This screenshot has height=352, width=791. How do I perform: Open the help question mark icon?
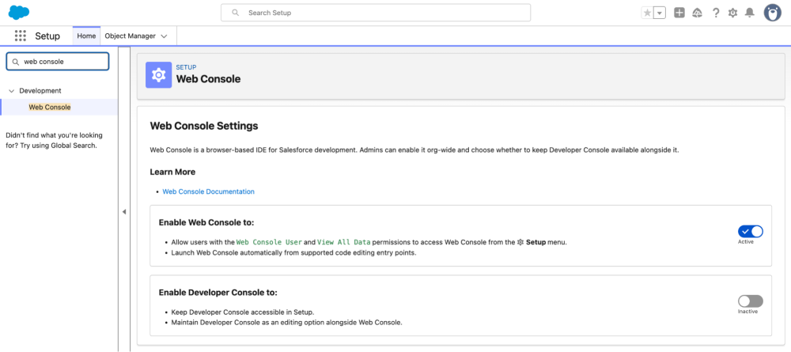(715, 13)
